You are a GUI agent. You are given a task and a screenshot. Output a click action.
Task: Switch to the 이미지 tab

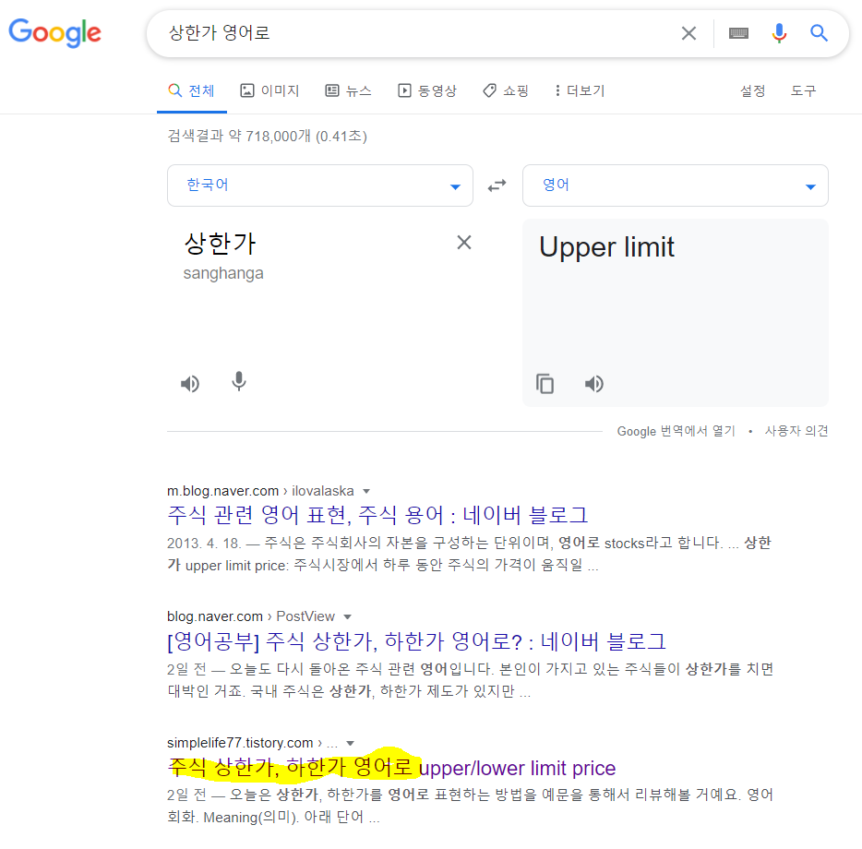tap(269, 90)
